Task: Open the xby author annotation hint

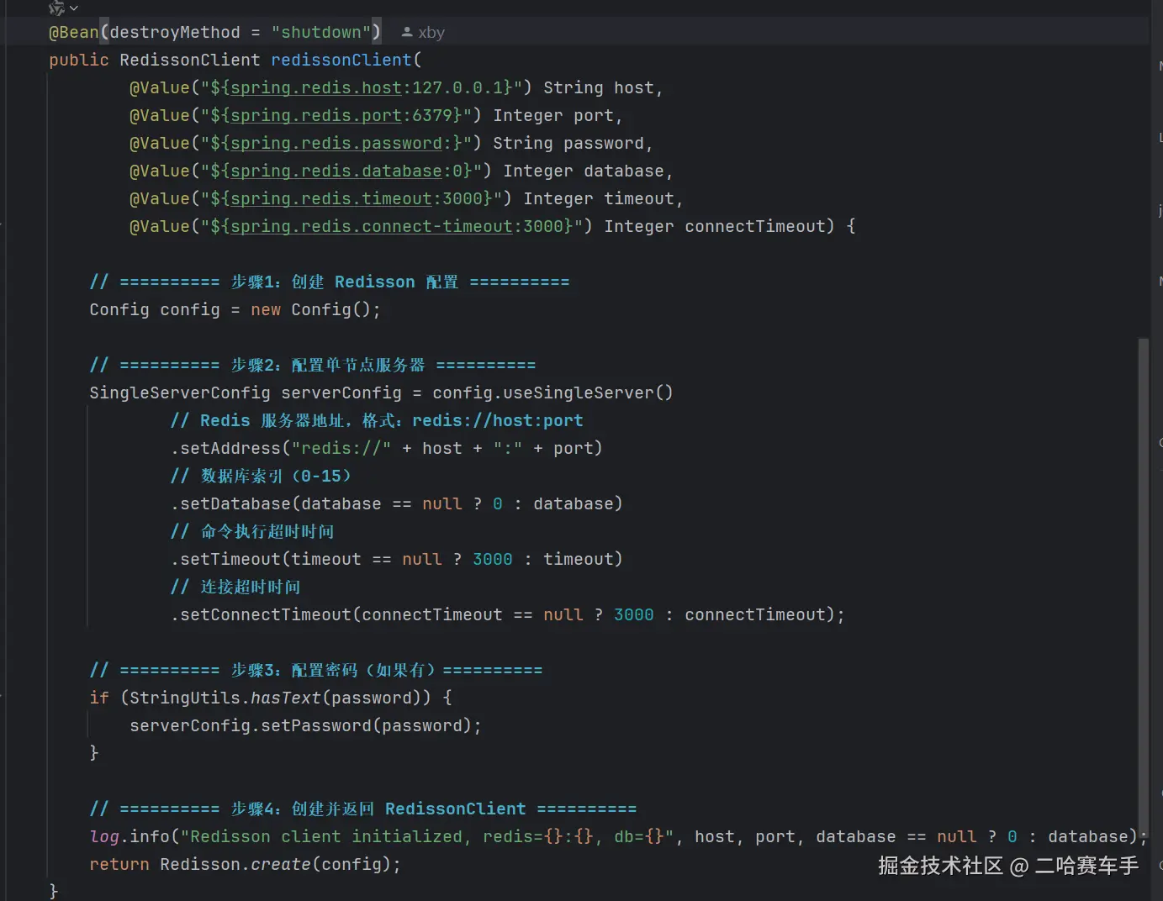Action: pos(423,32)
